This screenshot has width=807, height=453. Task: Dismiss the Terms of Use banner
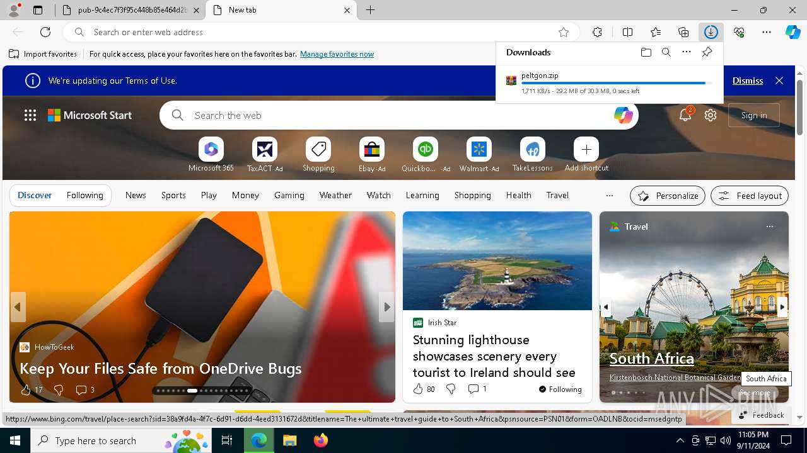pos(748,81)
